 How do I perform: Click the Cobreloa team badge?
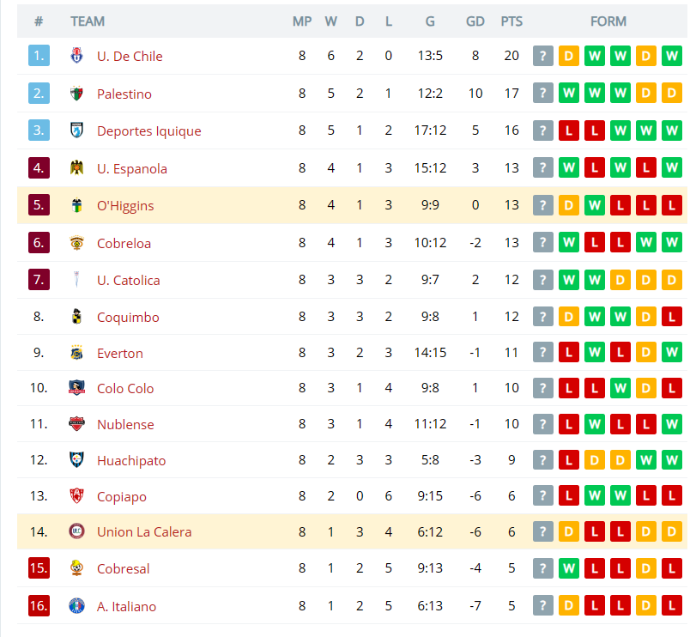76,243
